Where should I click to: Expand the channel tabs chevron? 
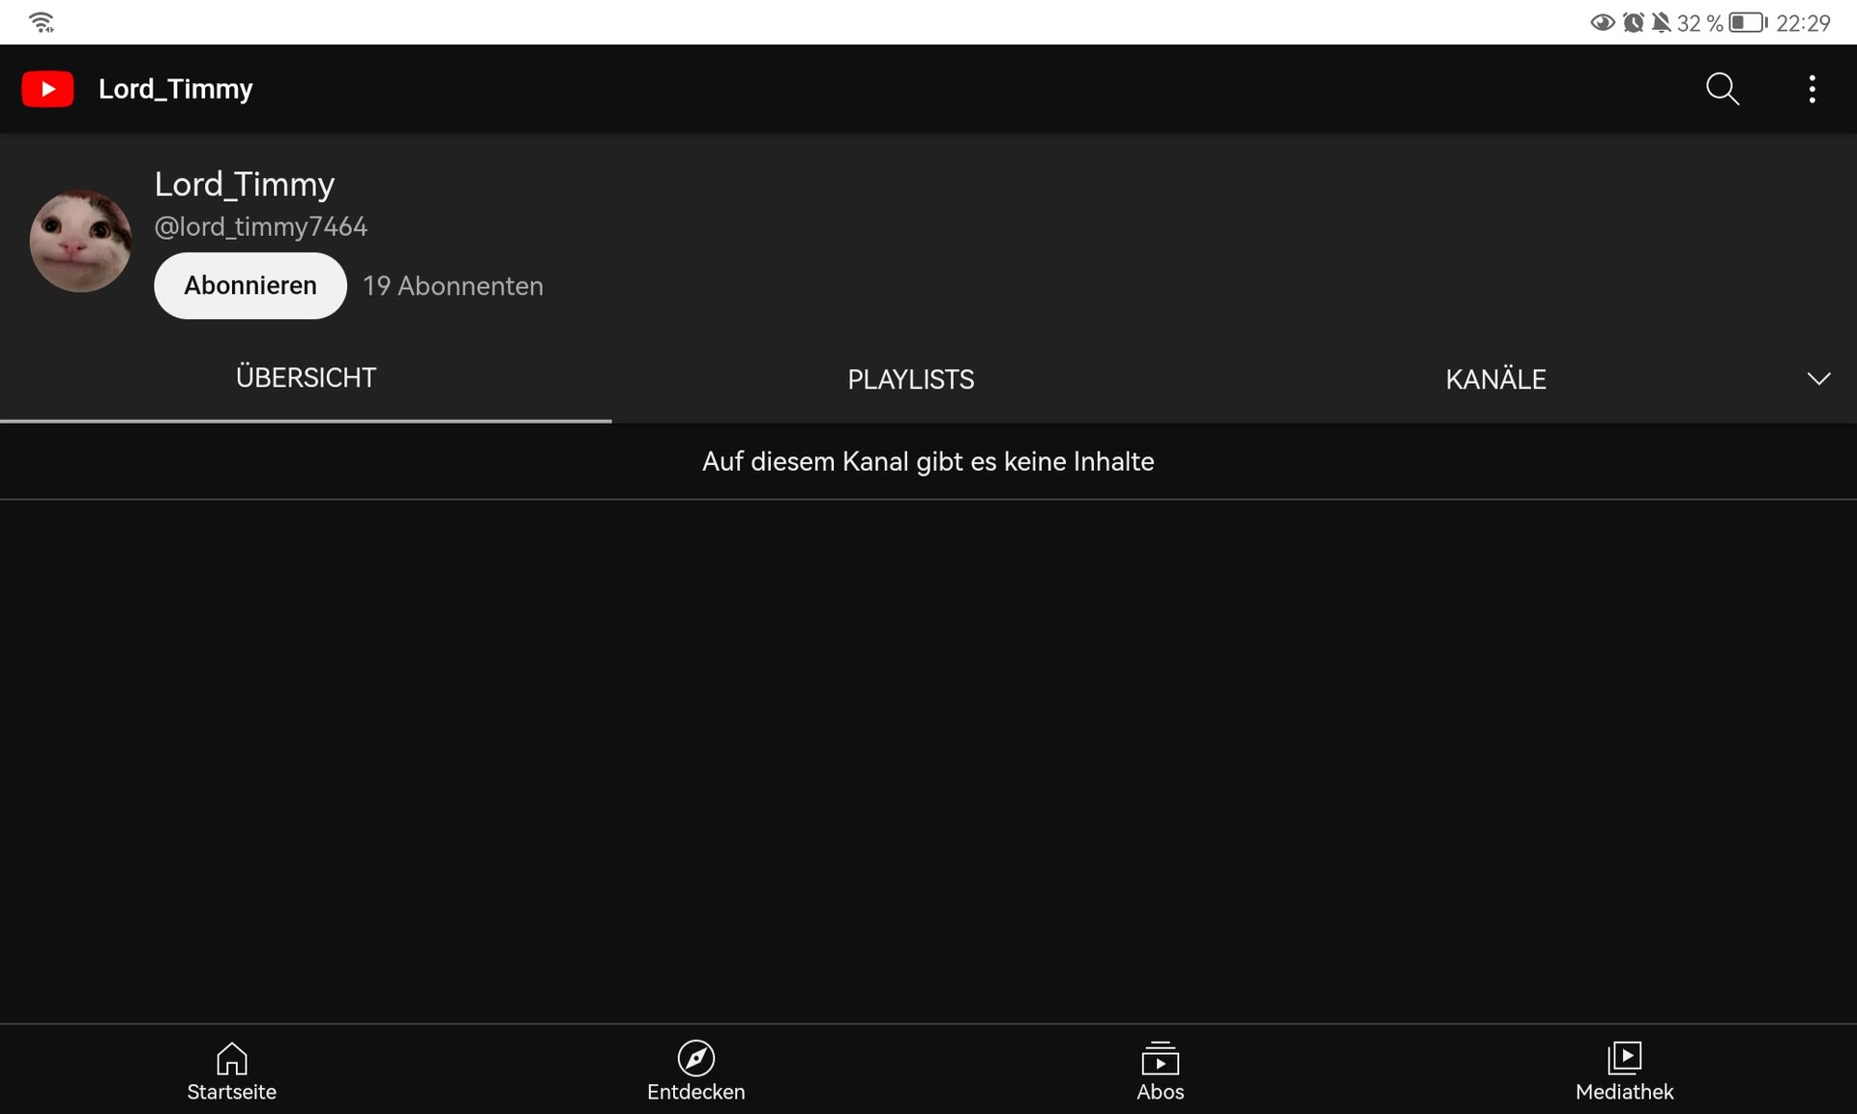click(1818, 378)
